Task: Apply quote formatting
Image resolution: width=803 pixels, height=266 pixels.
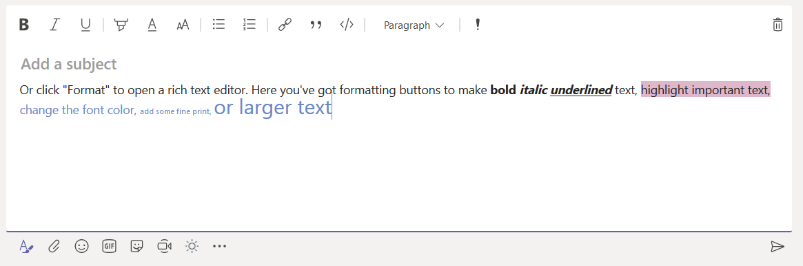Action: point(316,25)
